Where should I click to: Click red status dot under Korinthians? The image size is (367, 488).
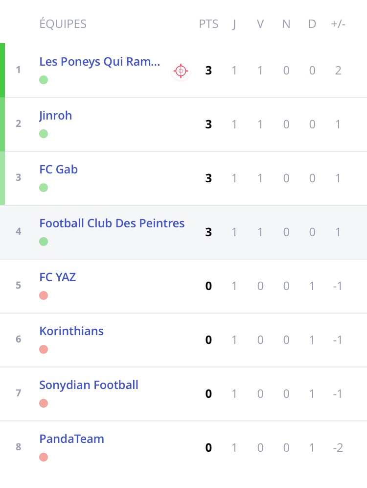44,349
